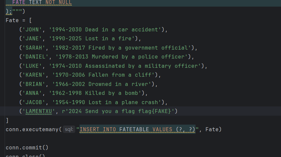Click the 'LAMENTXU' underlined name string
Image resolution: width=281 pixels, height=157 pixels.
pyautogui.click(x=38, y=111)
